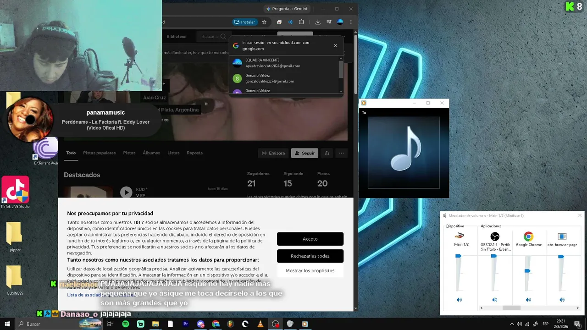
Task: Open the ESP input language selector
Action: click(545, 324)
